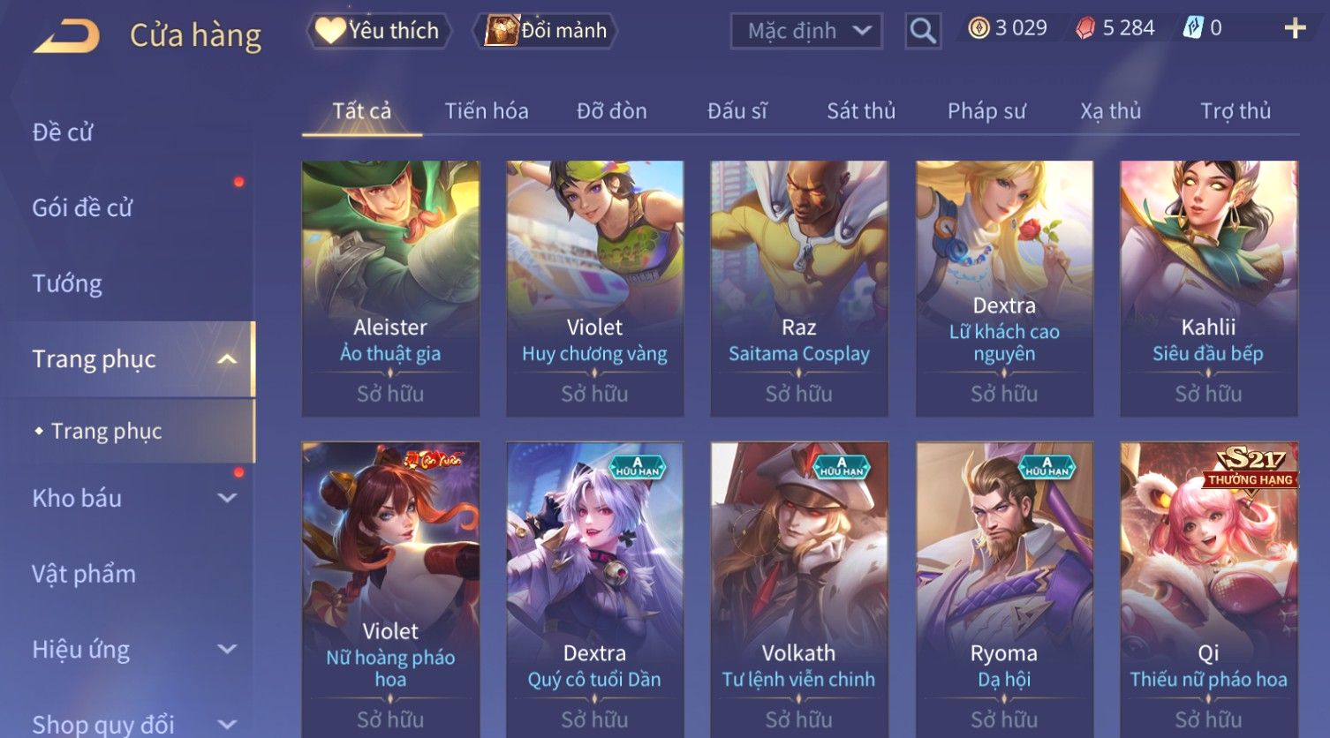
Task: Open the search magnifier icon
Action: point(923,31)
